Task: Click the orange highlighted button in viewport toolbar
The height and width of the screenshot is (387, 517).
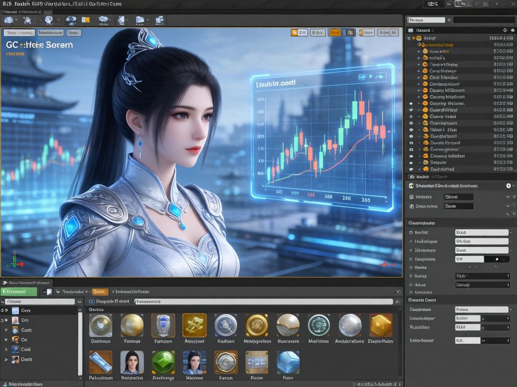Action: point(335,33)
